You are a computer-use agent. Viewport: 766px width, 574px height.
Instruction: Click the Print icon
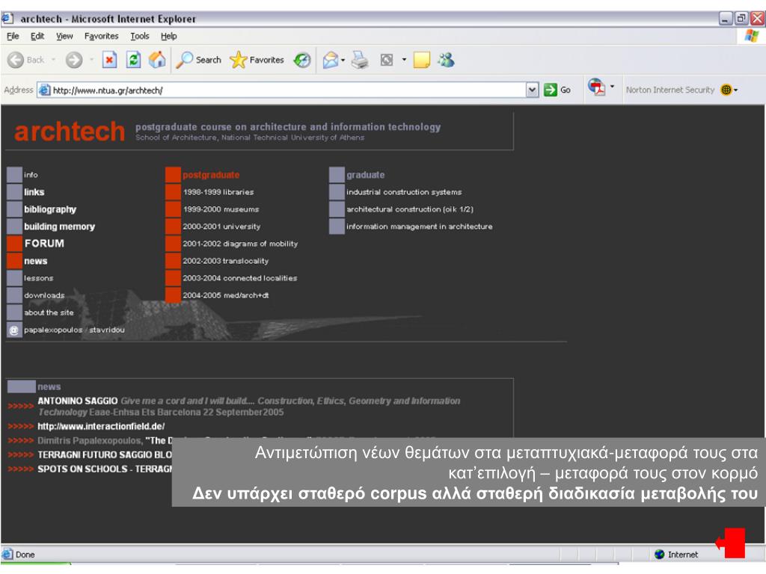[x=361, y=60]
